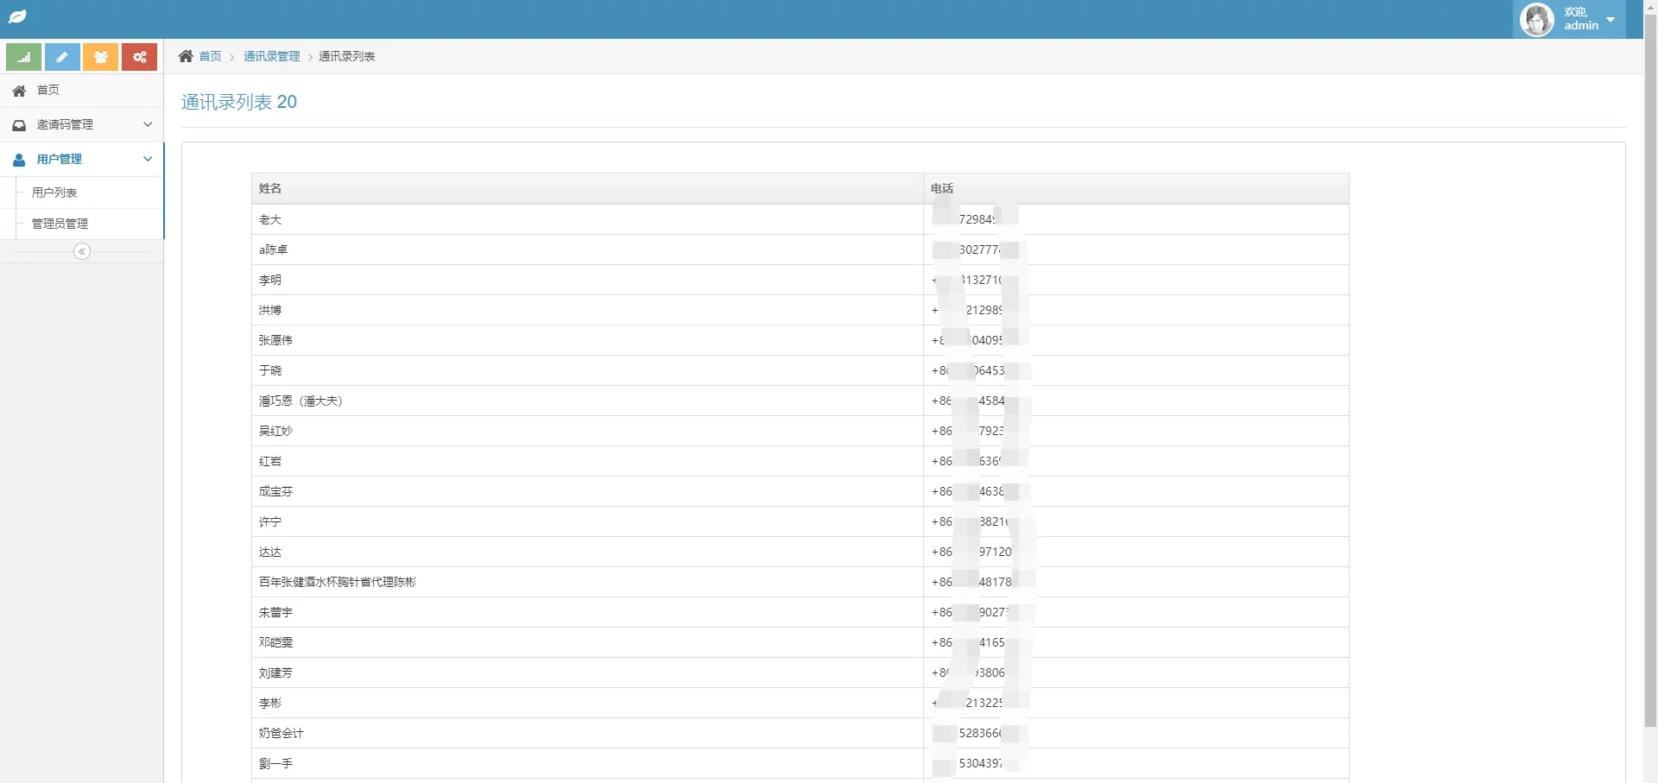Click the home icon in the breadcrumb

pyautogui.click(x=186, y=56)
